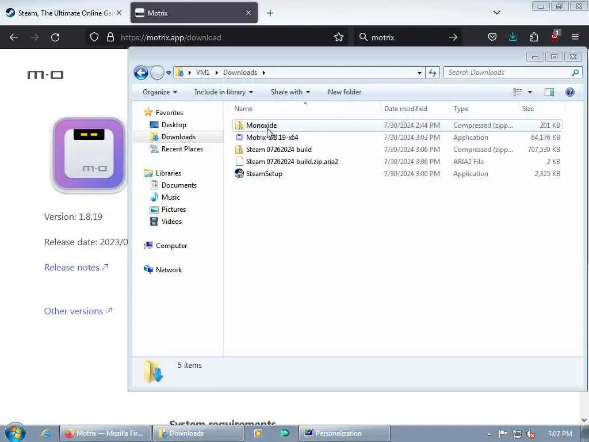589x442 pixels.
Task: Change your view icon button
Action: tap(518, 92)
